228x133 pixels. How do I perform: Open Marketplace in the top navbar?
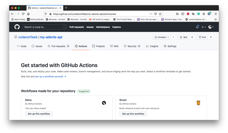[103, 27]
